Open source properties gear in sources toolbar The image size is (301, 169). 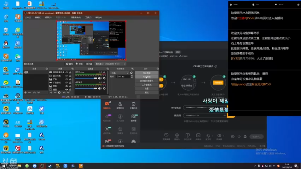59,92
